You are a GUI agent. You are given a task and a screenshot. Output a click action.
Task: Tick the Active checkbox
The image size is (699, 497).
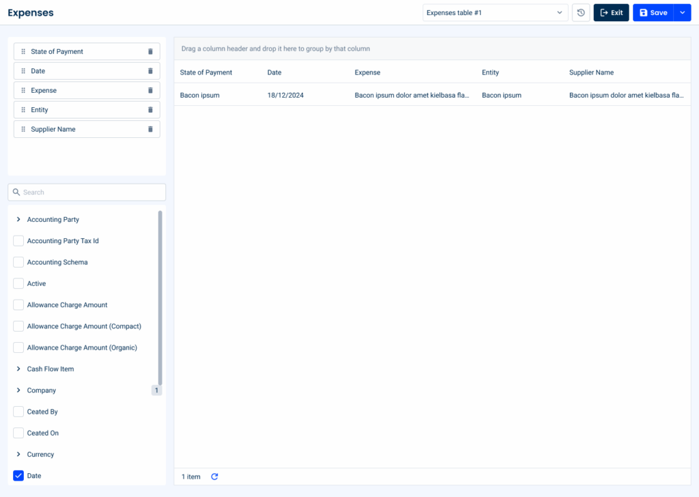point(18,283)
